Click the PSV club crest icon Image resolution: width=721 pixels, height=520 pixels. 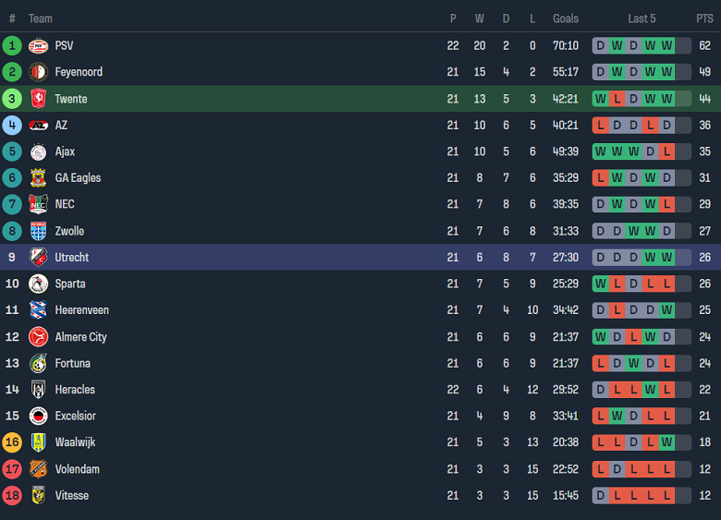[x=38, y=45]
